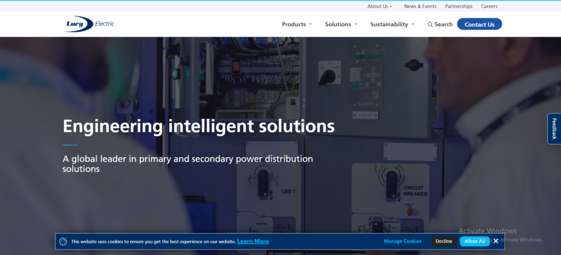Open Manage Cookies settings
This screenshot has height=255, width=561.
click(403, 241)
